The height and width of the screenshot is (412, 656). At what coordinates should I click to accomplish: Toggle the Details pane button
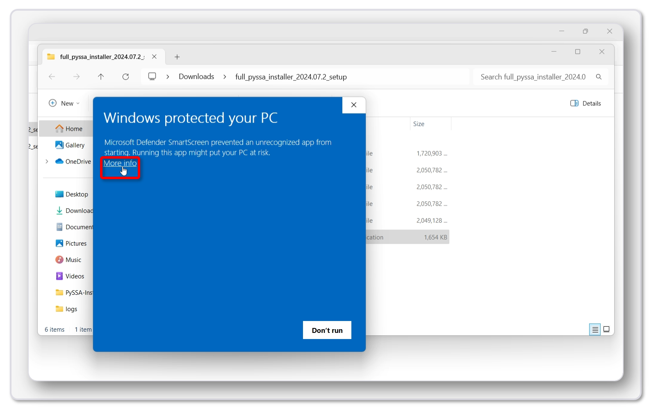[585, 103]
